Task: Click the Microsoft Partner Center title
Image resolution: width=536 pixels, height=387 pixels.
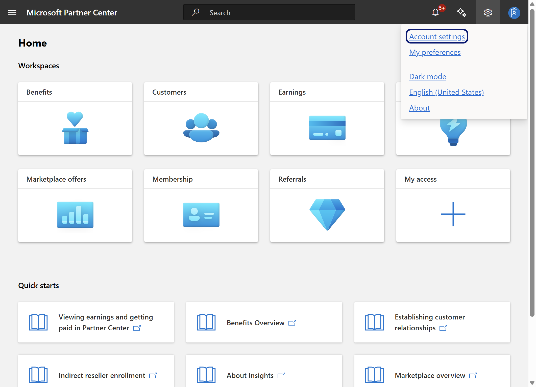Action: (72, 12)
